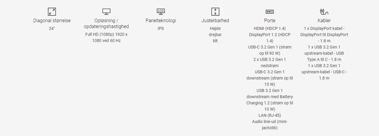
Task: Click the IPS panel type text
Action: pyautogui.click(x=161, y=28)
